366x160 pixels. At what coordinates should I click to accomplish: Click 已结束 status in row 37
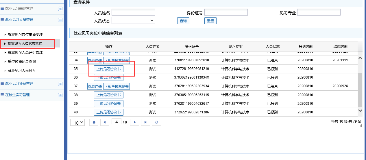click(273, 86)
